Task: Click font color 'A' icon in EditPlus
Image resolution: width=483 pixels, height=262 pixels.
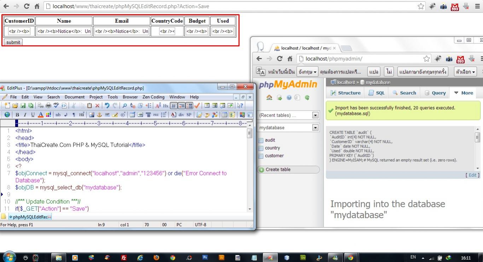Action: point(41,115)
